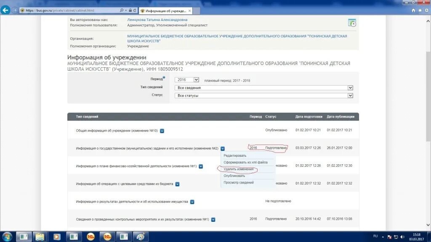
Task: Open browser settings gear icon
Action: (427, 10)
